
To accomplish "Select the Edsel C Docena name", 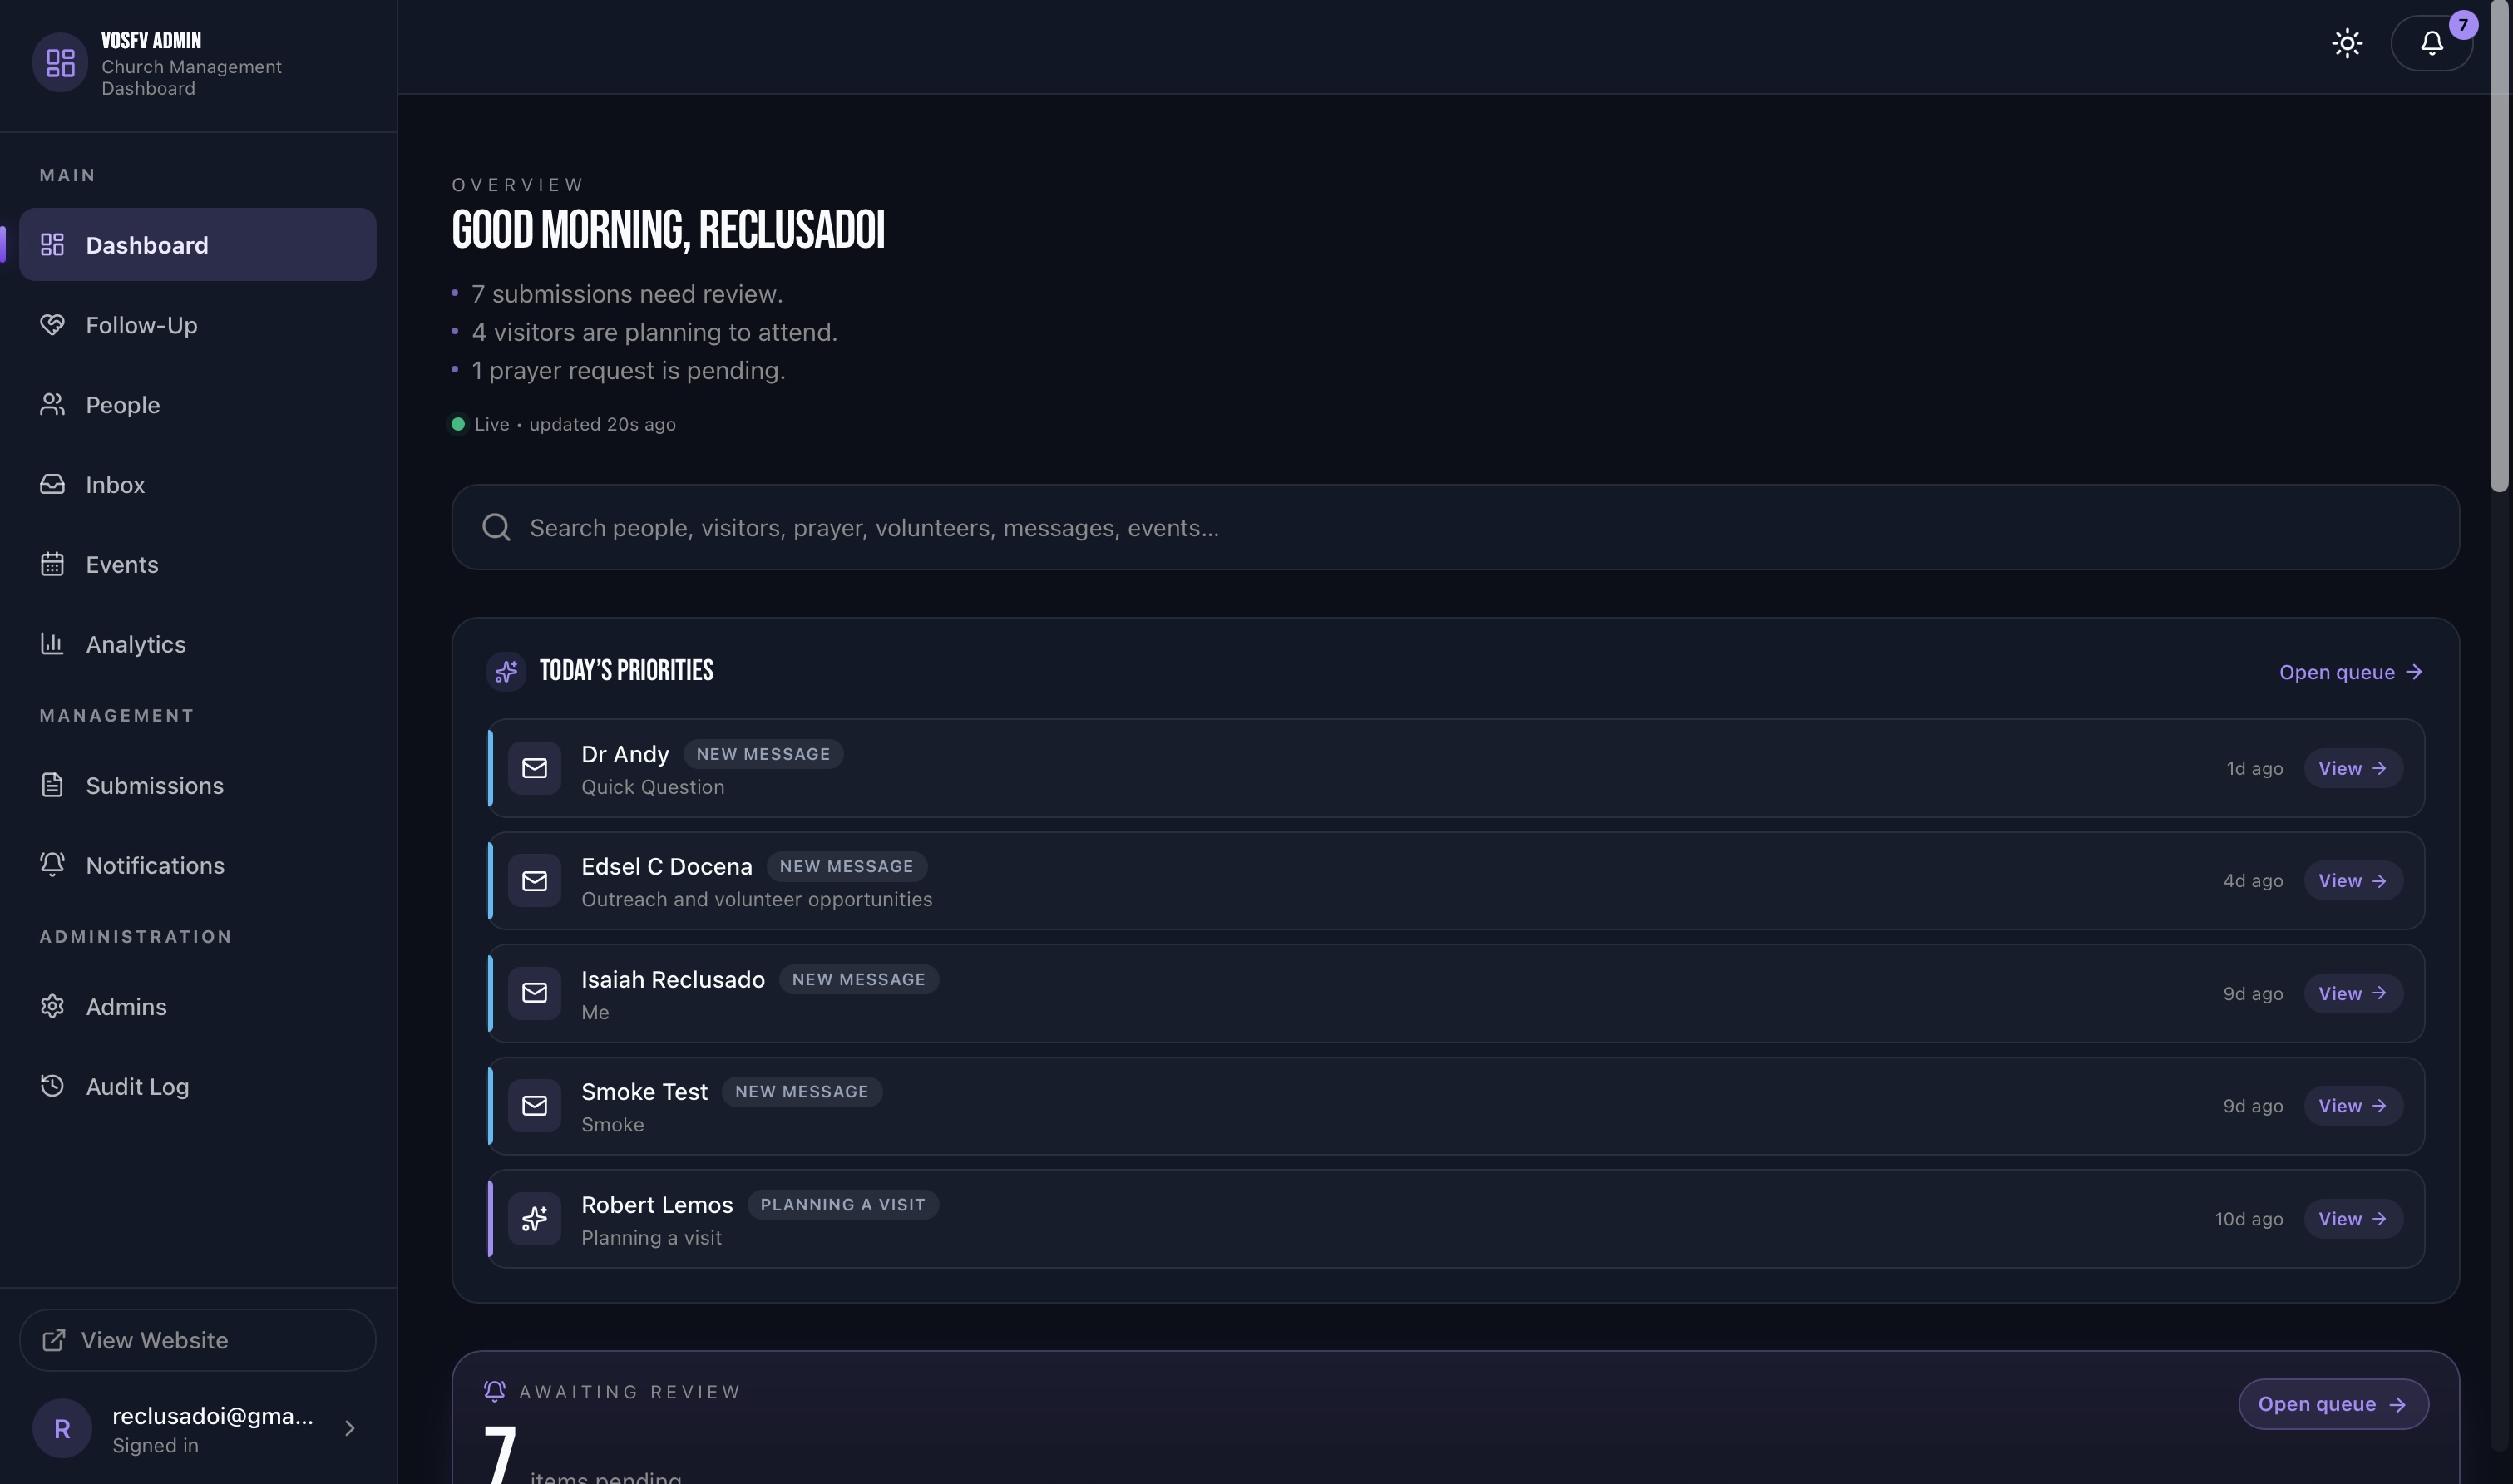I will point(667,866).
